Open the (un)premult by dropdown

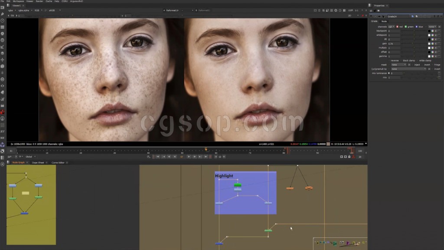point(408,69)
